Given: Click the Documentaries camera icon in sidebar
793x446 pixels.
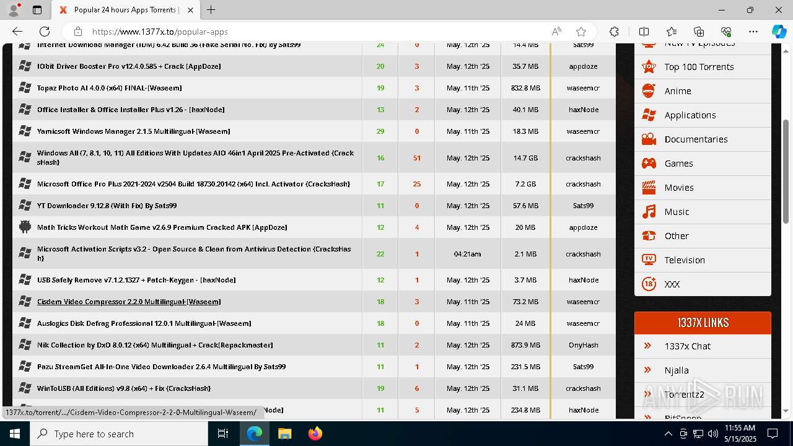Looking at the screenshot, I should (x=649, y=139).
